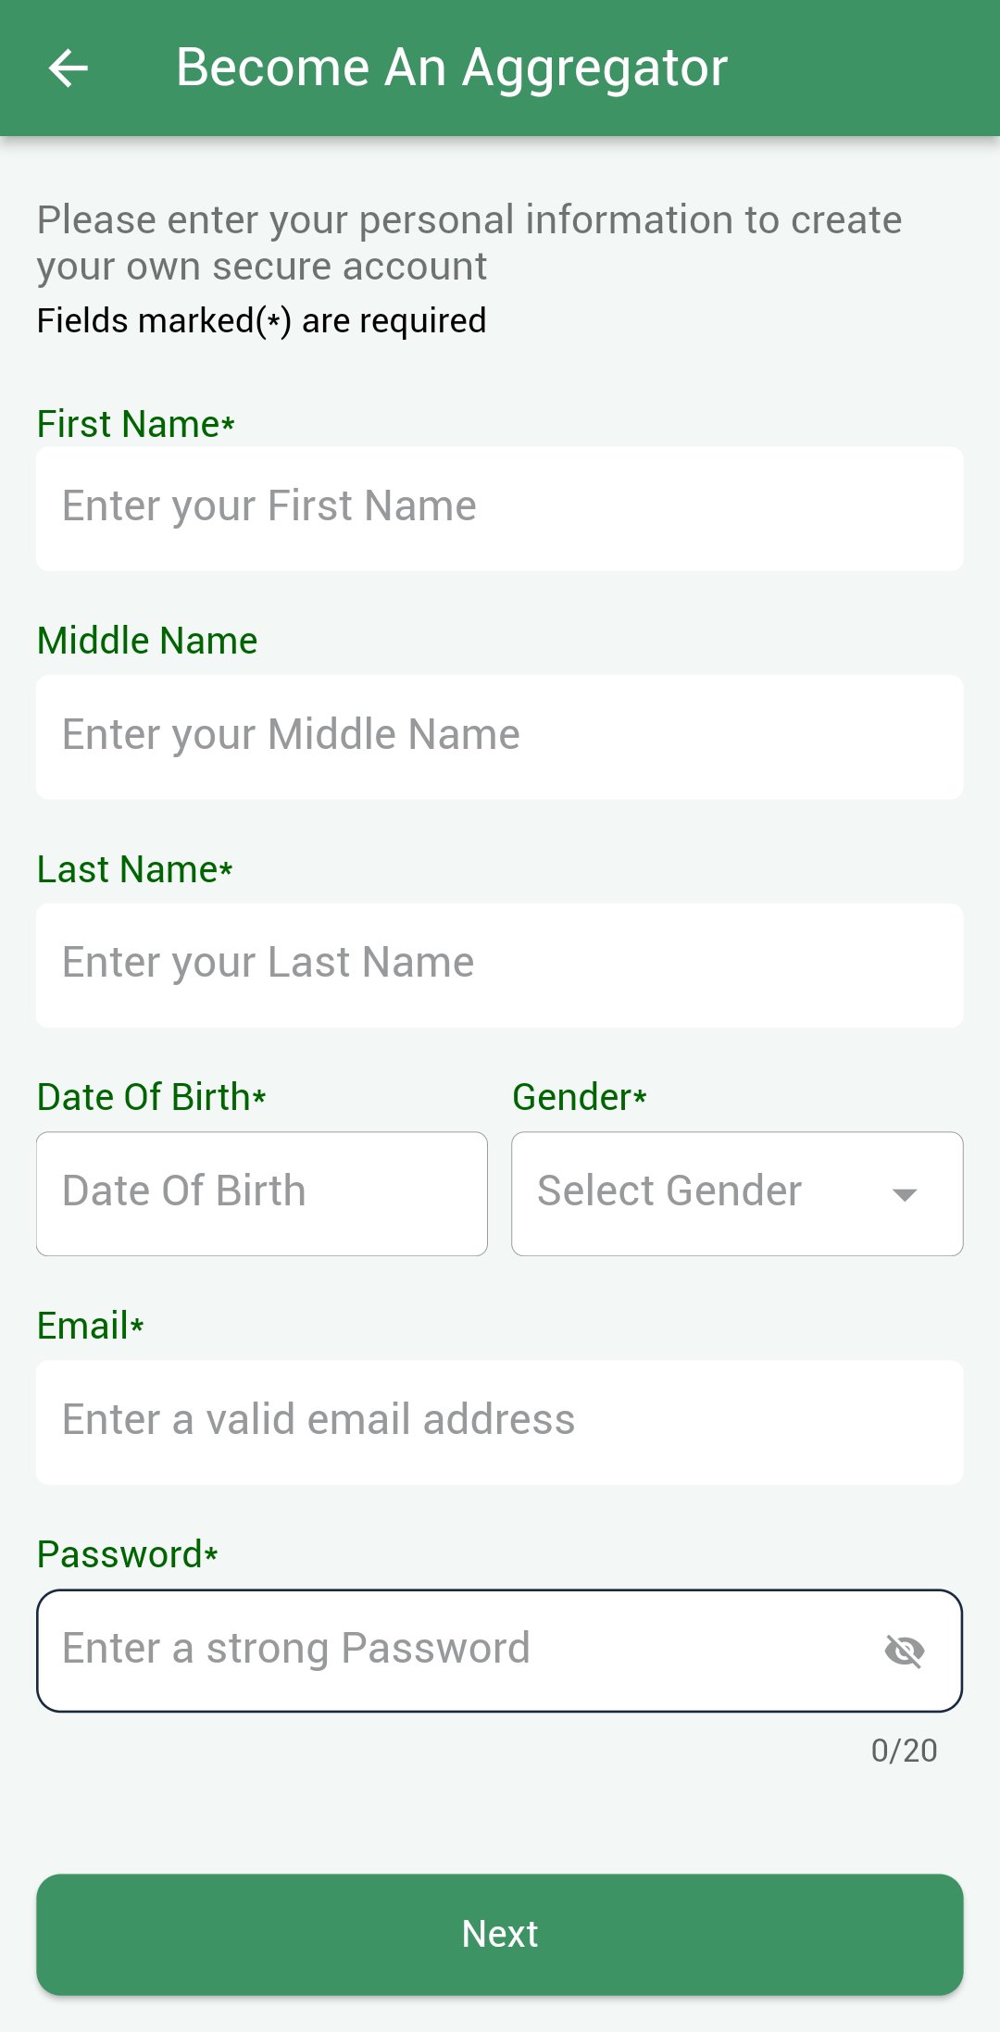Image resolution: width=1000 pixels, height=2032 pixels.
Task: Open the Date Of Birth field
Action: (x=262, y=1193)
